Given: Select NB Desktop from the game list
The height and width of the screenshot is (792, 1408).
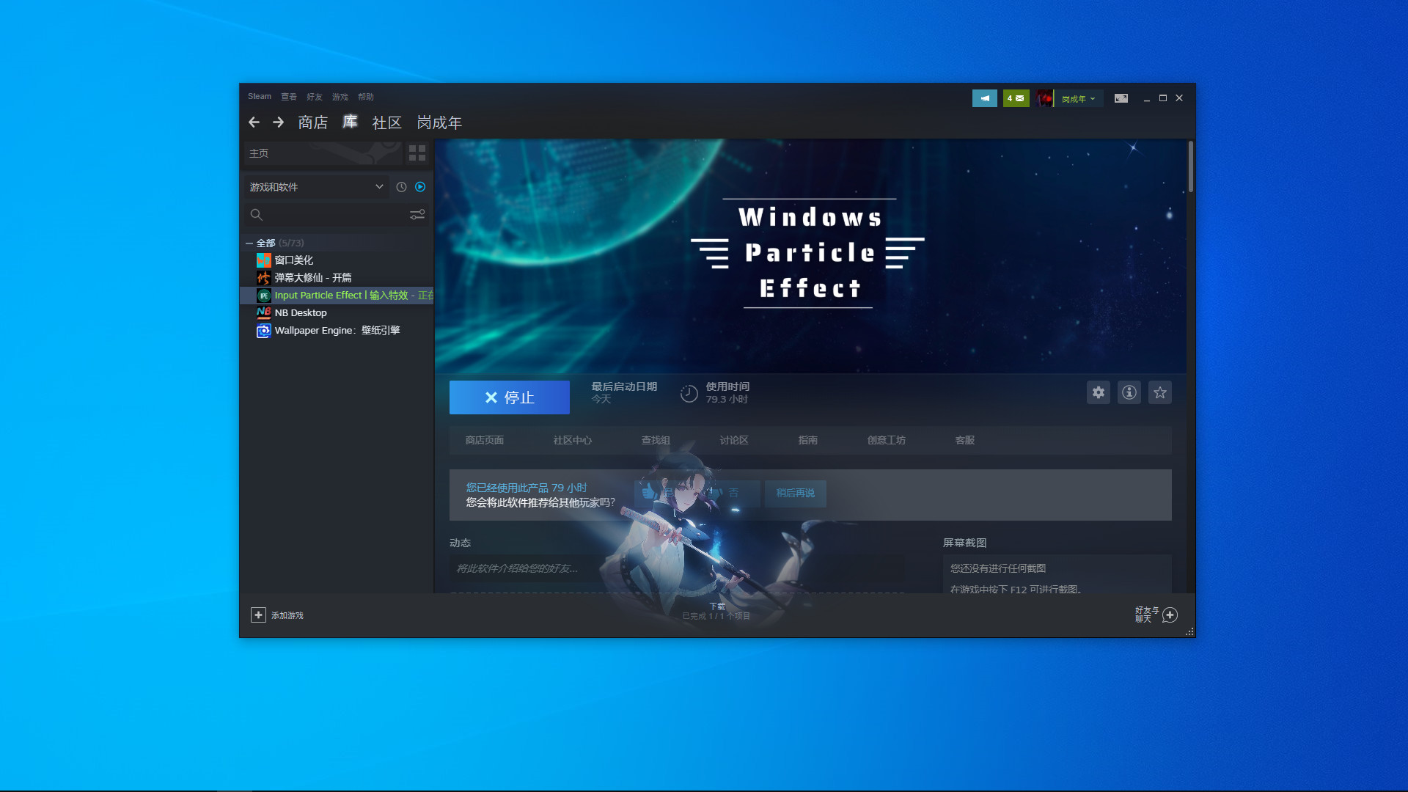Looking at the screenshot, I should [301, 312].
